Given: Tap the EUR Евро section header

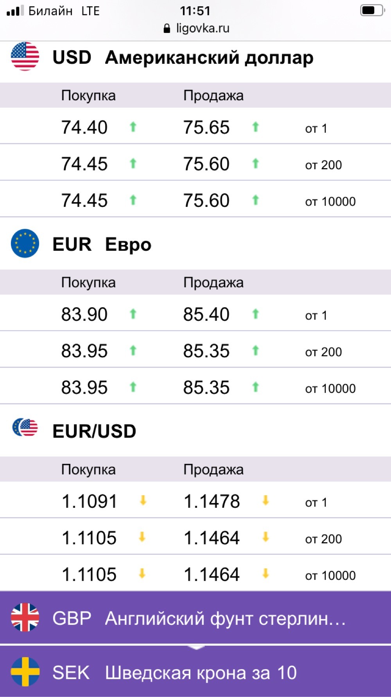Looking at the screenshot, I should pos(195,244).
